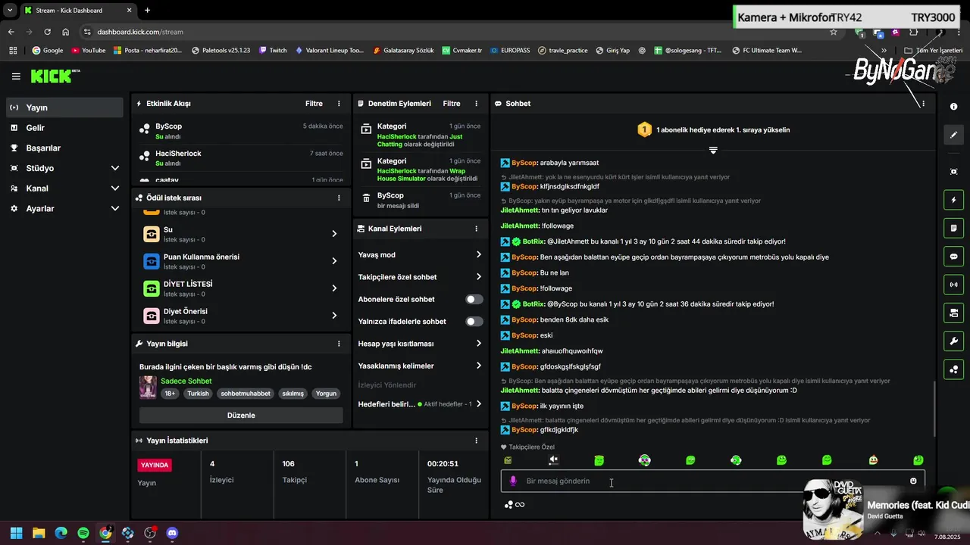The height and width of the screenshot is (545, 970).
Task: Click the focus frame icon in right sidebar
Action: coord(953,172)
